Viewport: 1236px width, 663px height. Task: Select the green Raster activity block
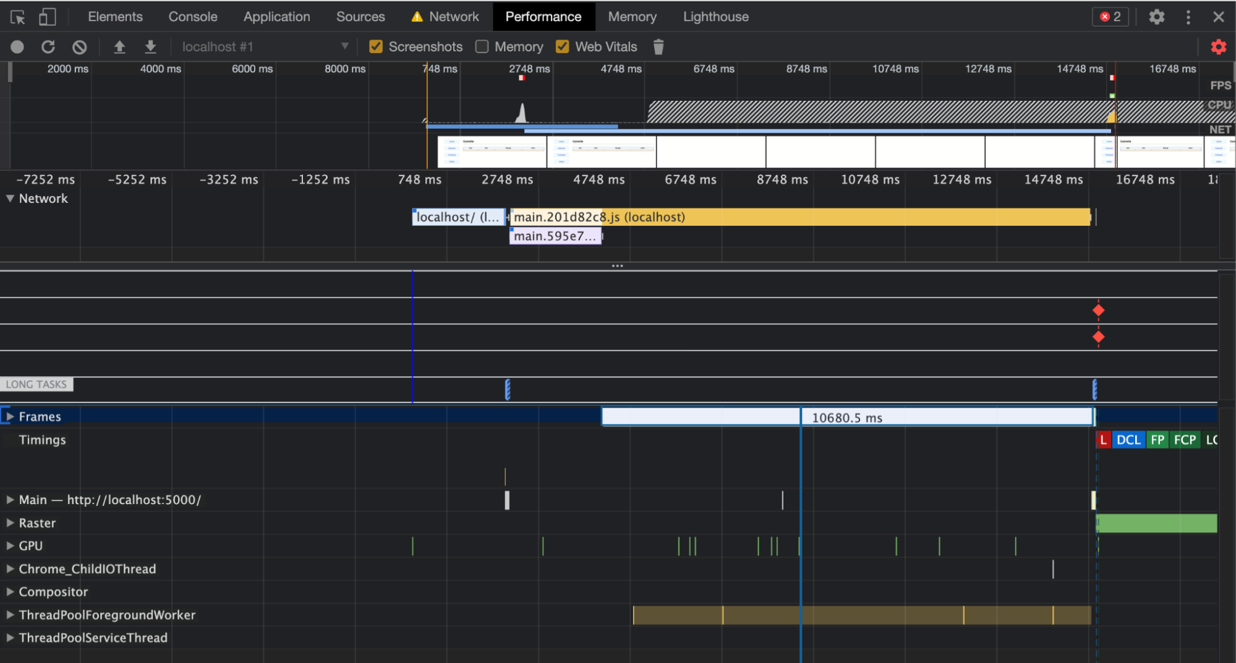pos(1156,523)
